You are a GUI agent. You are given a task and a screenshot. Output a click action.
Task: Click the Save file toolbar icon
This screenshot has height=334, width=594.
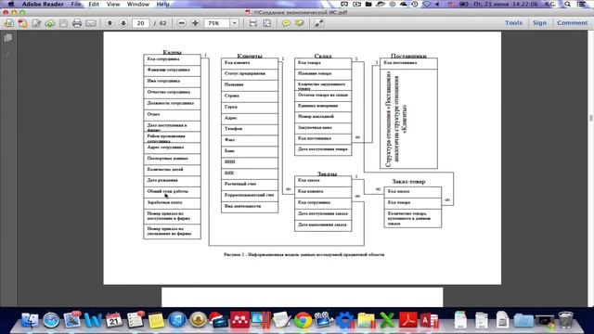[63, 23]
